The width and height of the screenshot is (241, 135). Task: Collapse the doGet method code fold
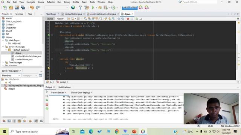click(x=52, y=35)
